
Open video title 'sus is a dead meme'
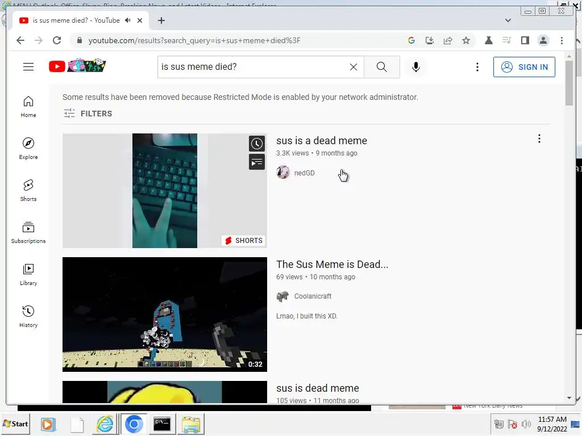point(322,141)
